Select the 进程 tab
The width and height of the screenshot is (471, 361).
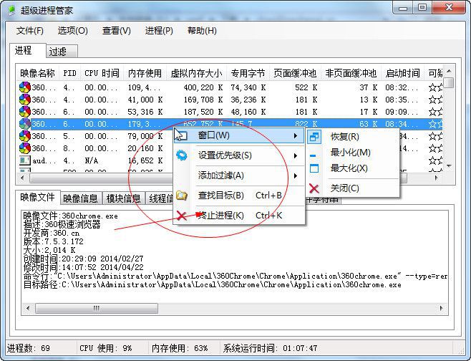pos(28,50)
